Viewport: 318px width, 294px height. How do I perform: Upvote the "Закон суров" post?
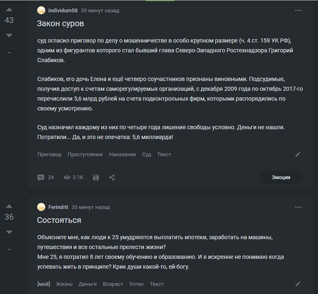[9, 9]
